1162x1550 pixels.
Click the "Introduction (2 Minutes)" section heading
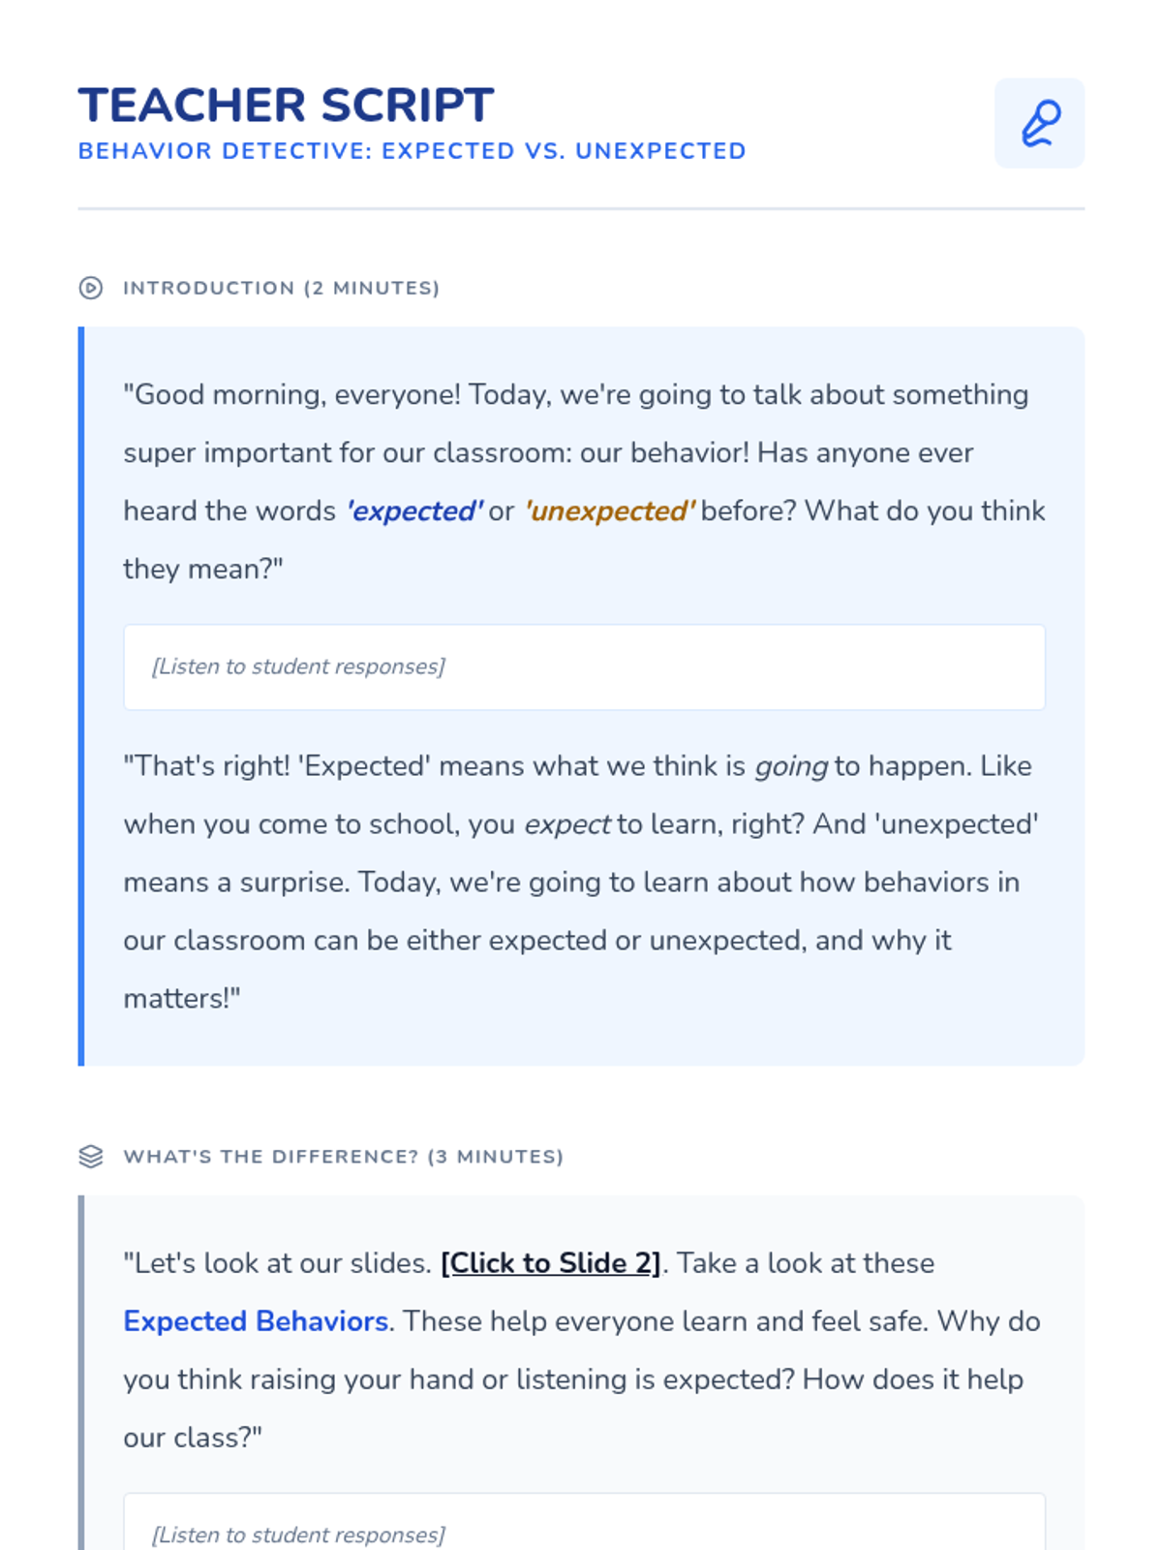pyautogui.click(x=281, y=288)
